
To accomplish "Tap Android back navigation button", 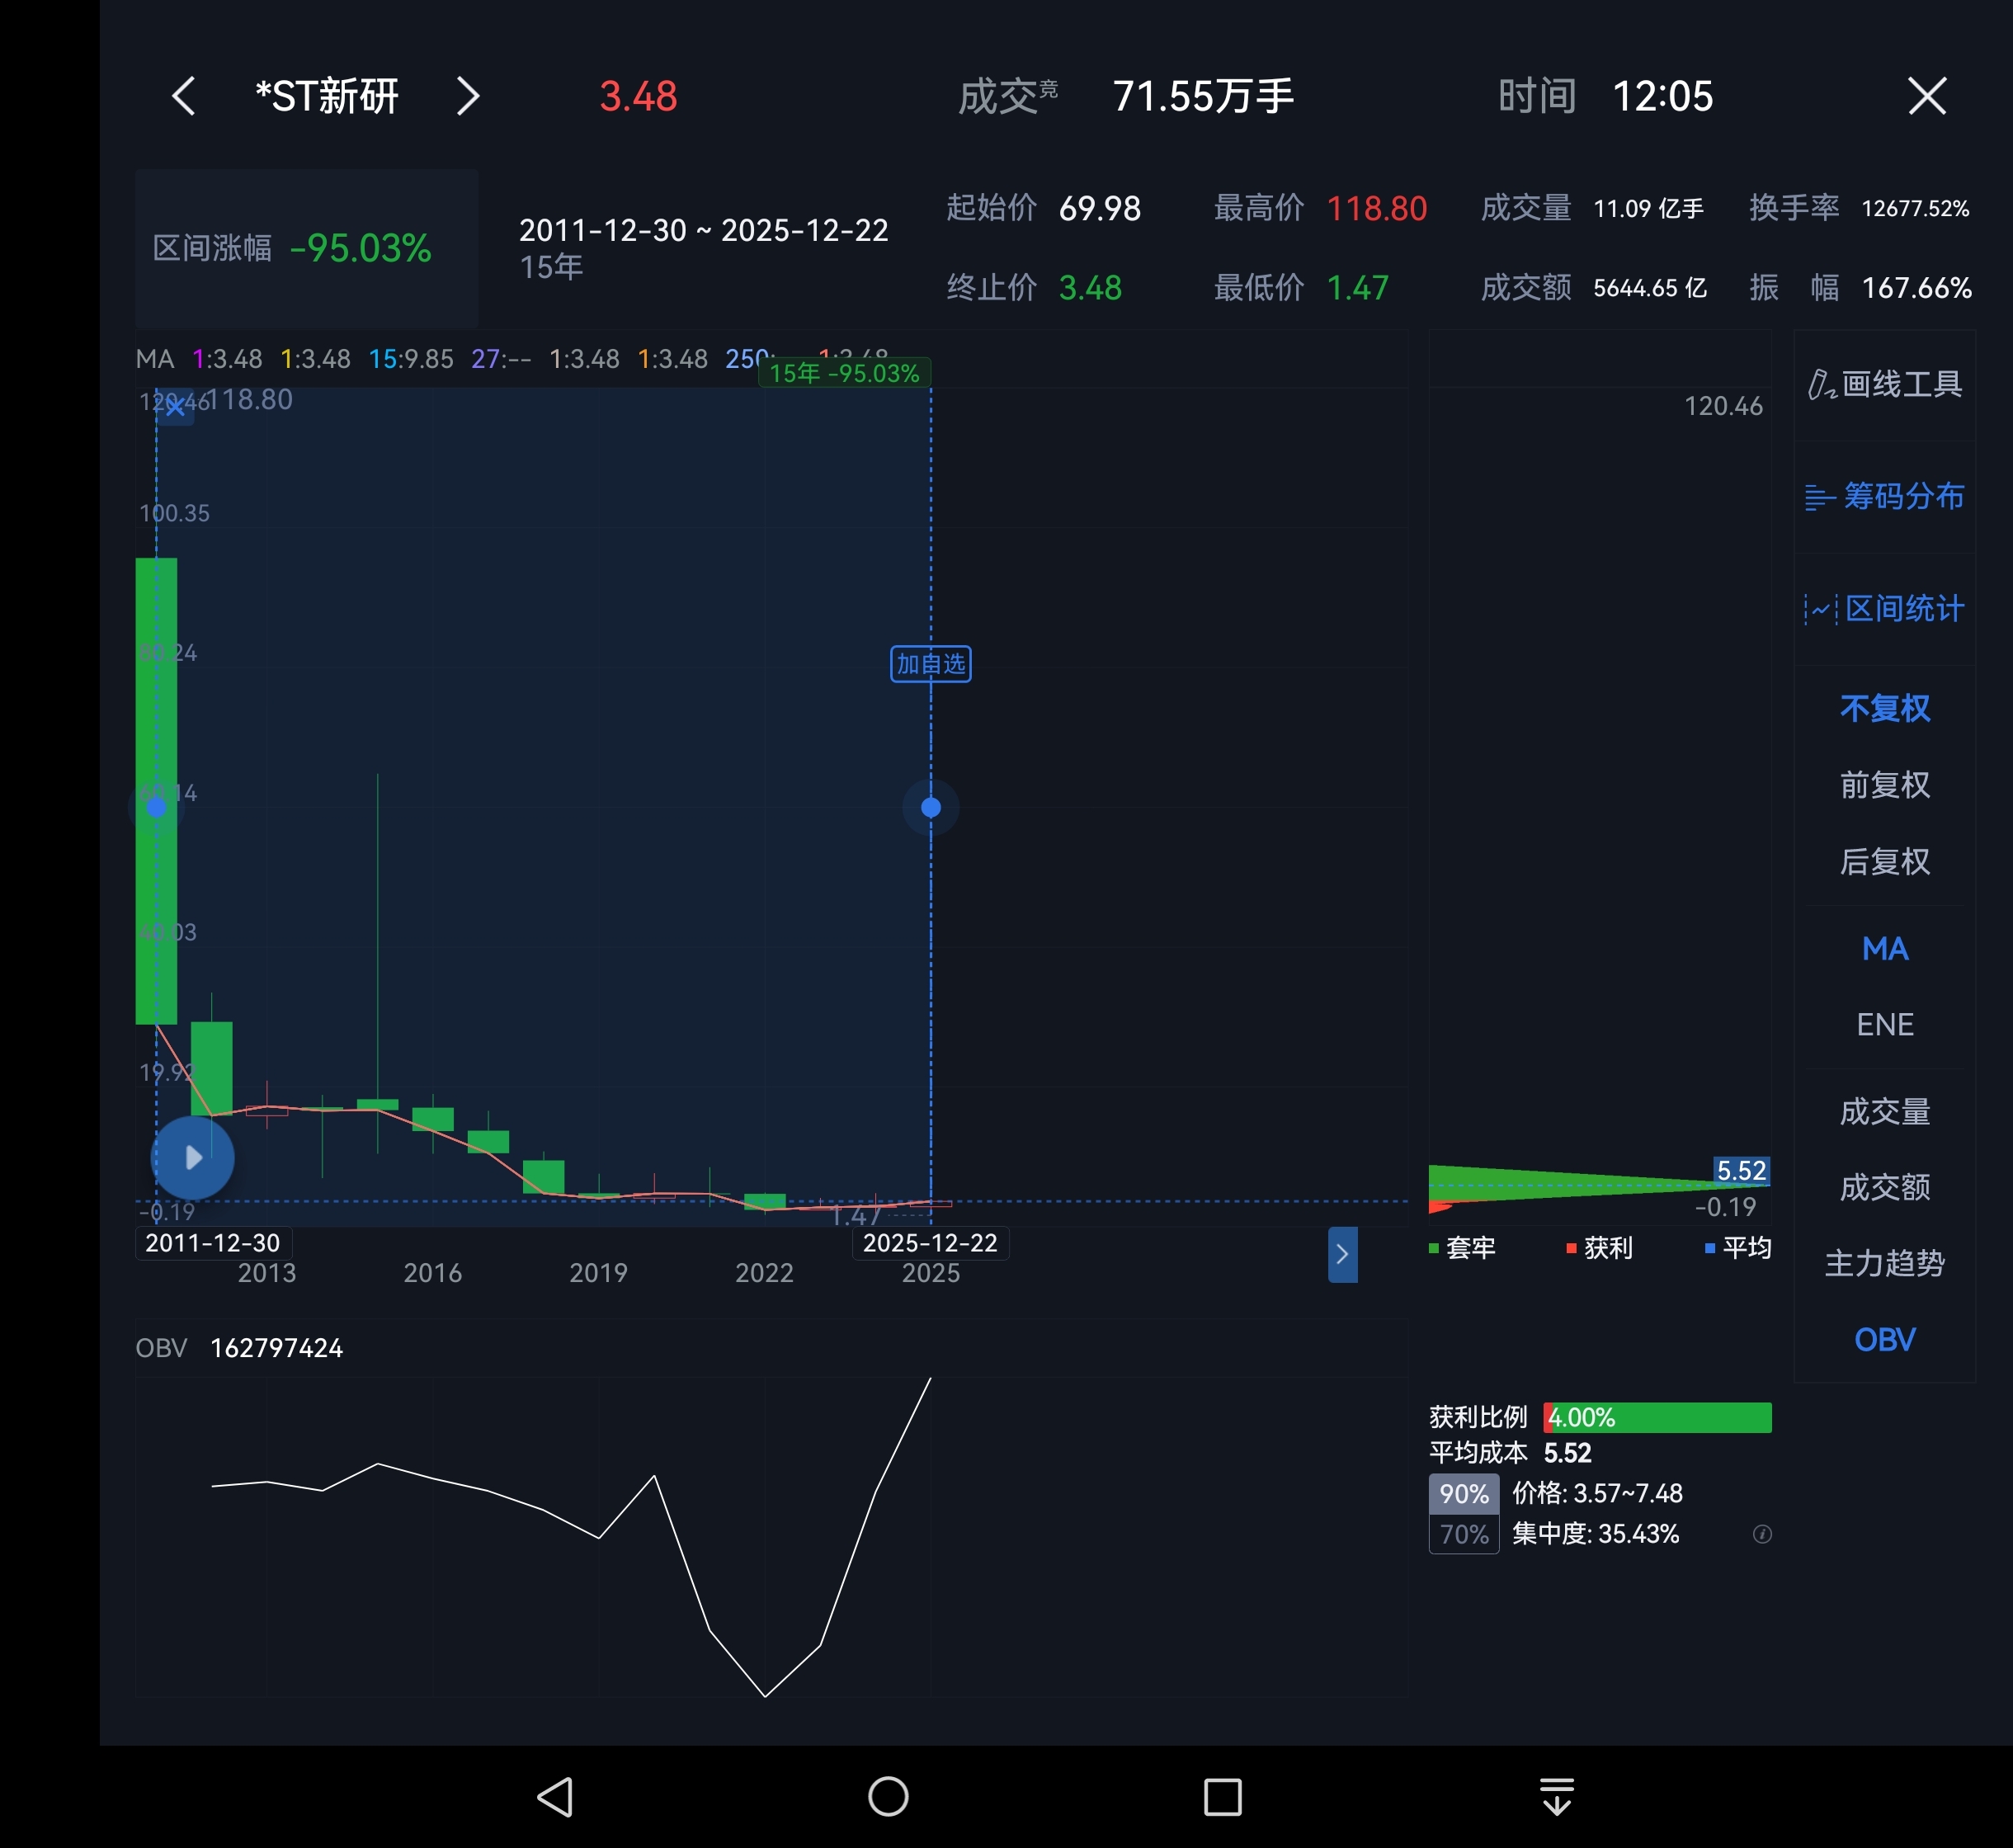I will [555, 1797].
